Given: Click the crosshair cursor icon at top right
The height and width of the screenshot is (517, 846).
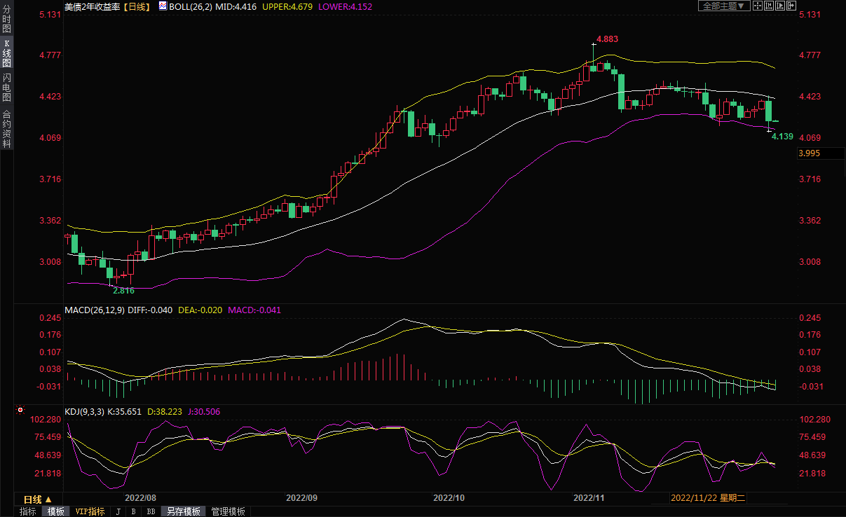Looking at the screenshot, I should [758, 6].
